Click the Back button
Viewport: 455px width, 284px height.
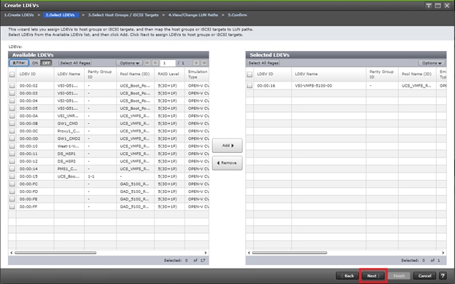click(347, 275)
